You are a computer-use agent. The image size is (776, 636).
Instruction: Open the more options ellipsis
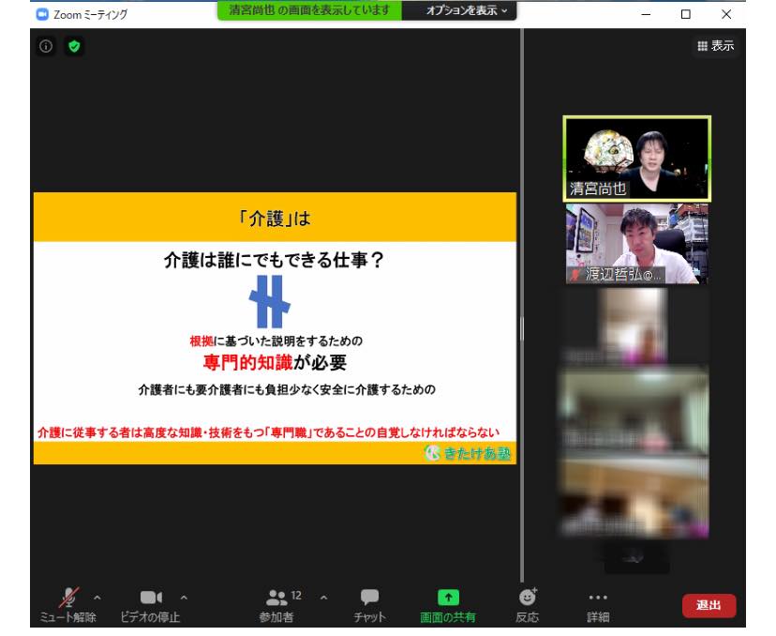[x=597, y=596]
